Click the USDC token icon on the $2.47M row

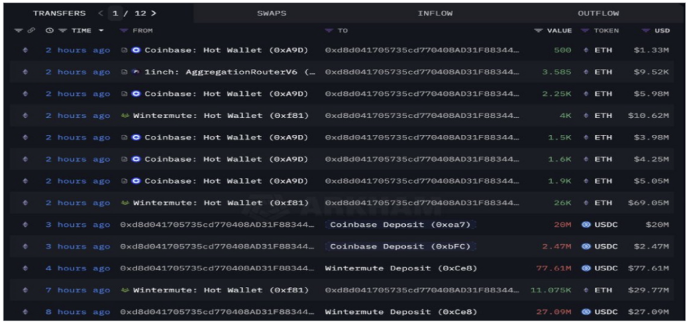pyautogui.click(x=586, y=247)
